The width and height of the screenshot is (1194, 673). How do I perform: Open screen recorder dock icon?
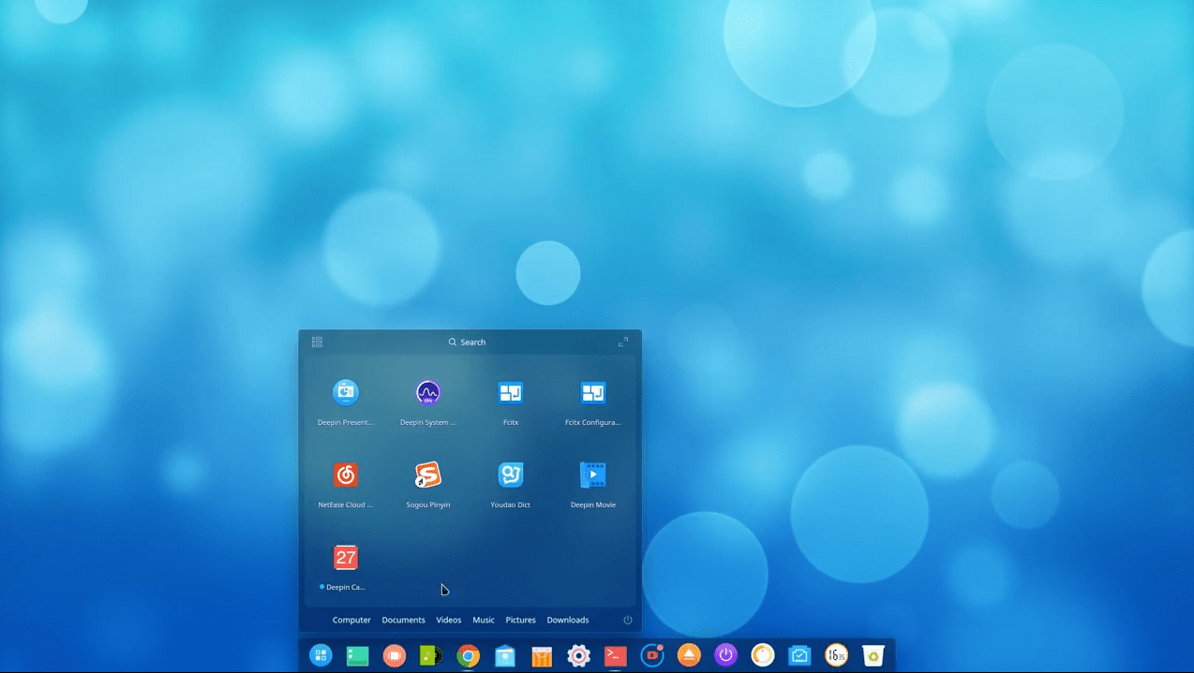[x=652, y=655]
